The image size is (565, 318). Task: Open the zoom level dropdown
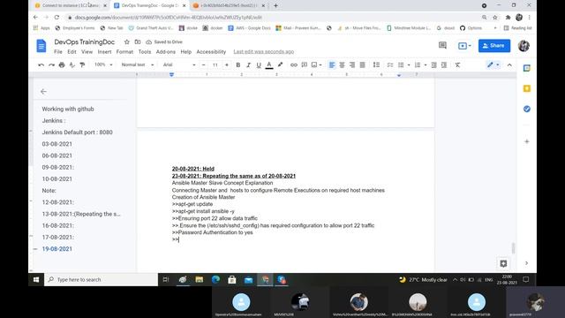tap(103, 64)
